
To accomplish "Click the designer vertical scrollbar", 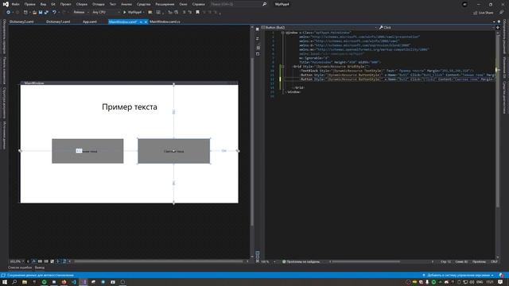I will [x=252, y=142].
